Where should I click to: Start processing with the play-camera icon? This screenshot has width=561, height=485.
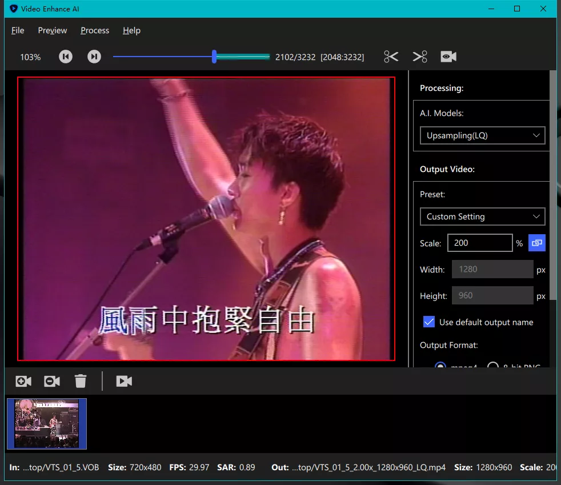point(124,380)
